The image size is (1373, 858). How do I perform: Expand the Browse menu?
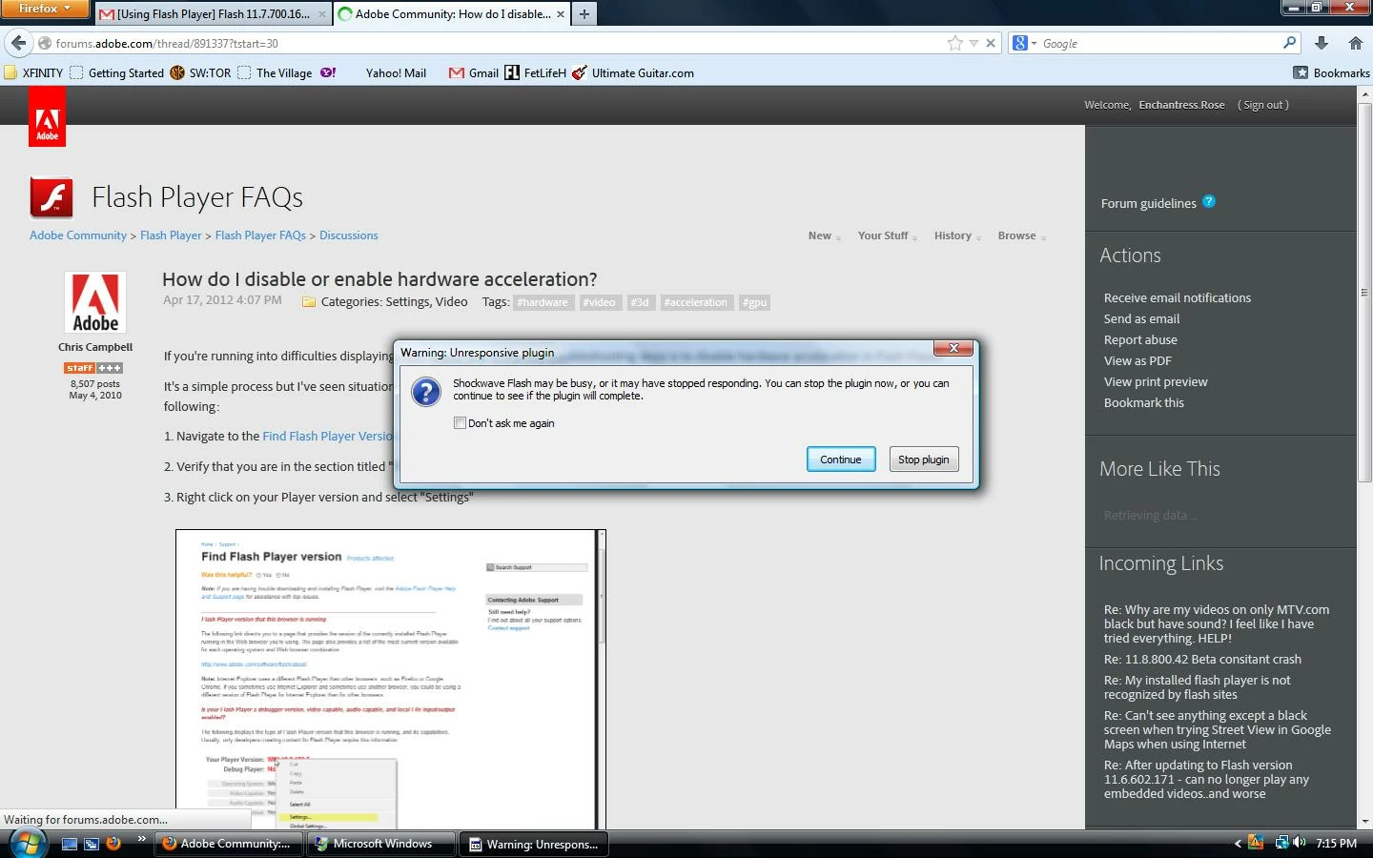coord(1021,235)
